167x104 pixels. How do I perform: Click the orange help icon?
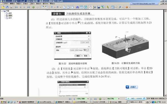click(x=127, y=7)
